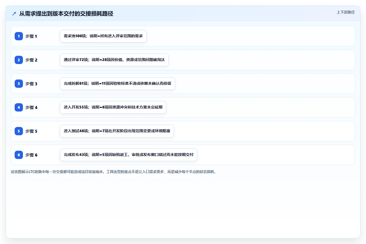366x244 pixels.
Task: Click the arrow icon beside the title
Action: tap(14, 14)
